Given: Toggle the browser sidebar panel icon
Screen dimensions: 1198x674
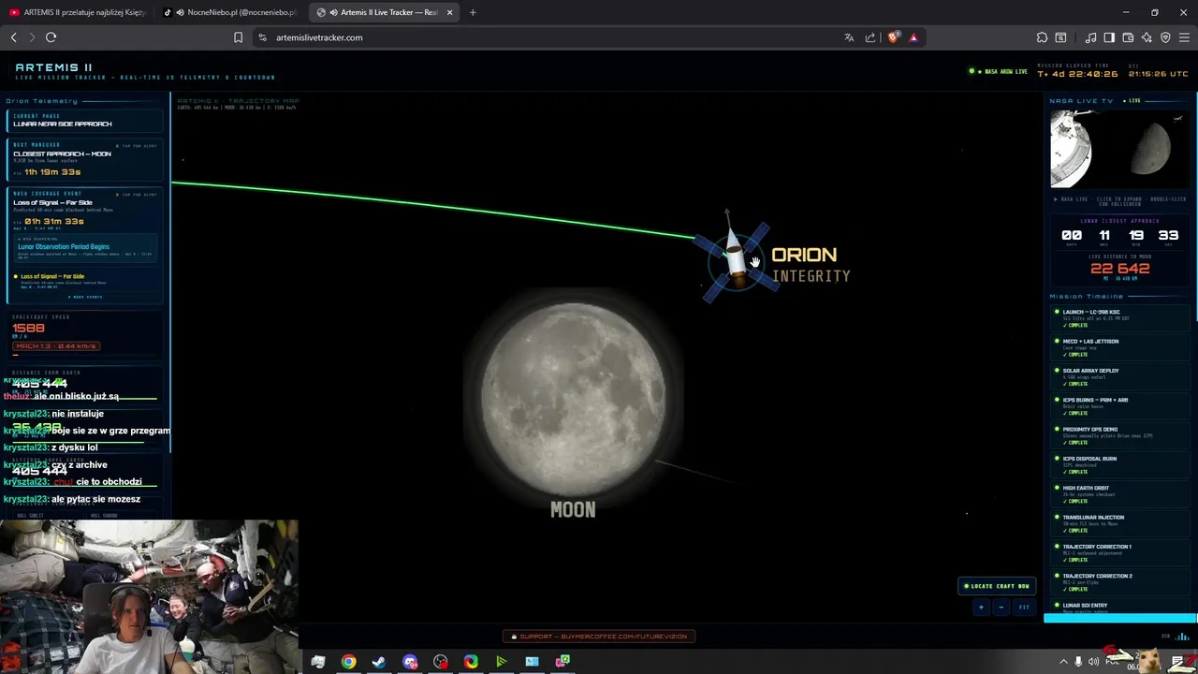Looking at the screenshot, I should pyautogui.click(x=1109, y=37).
